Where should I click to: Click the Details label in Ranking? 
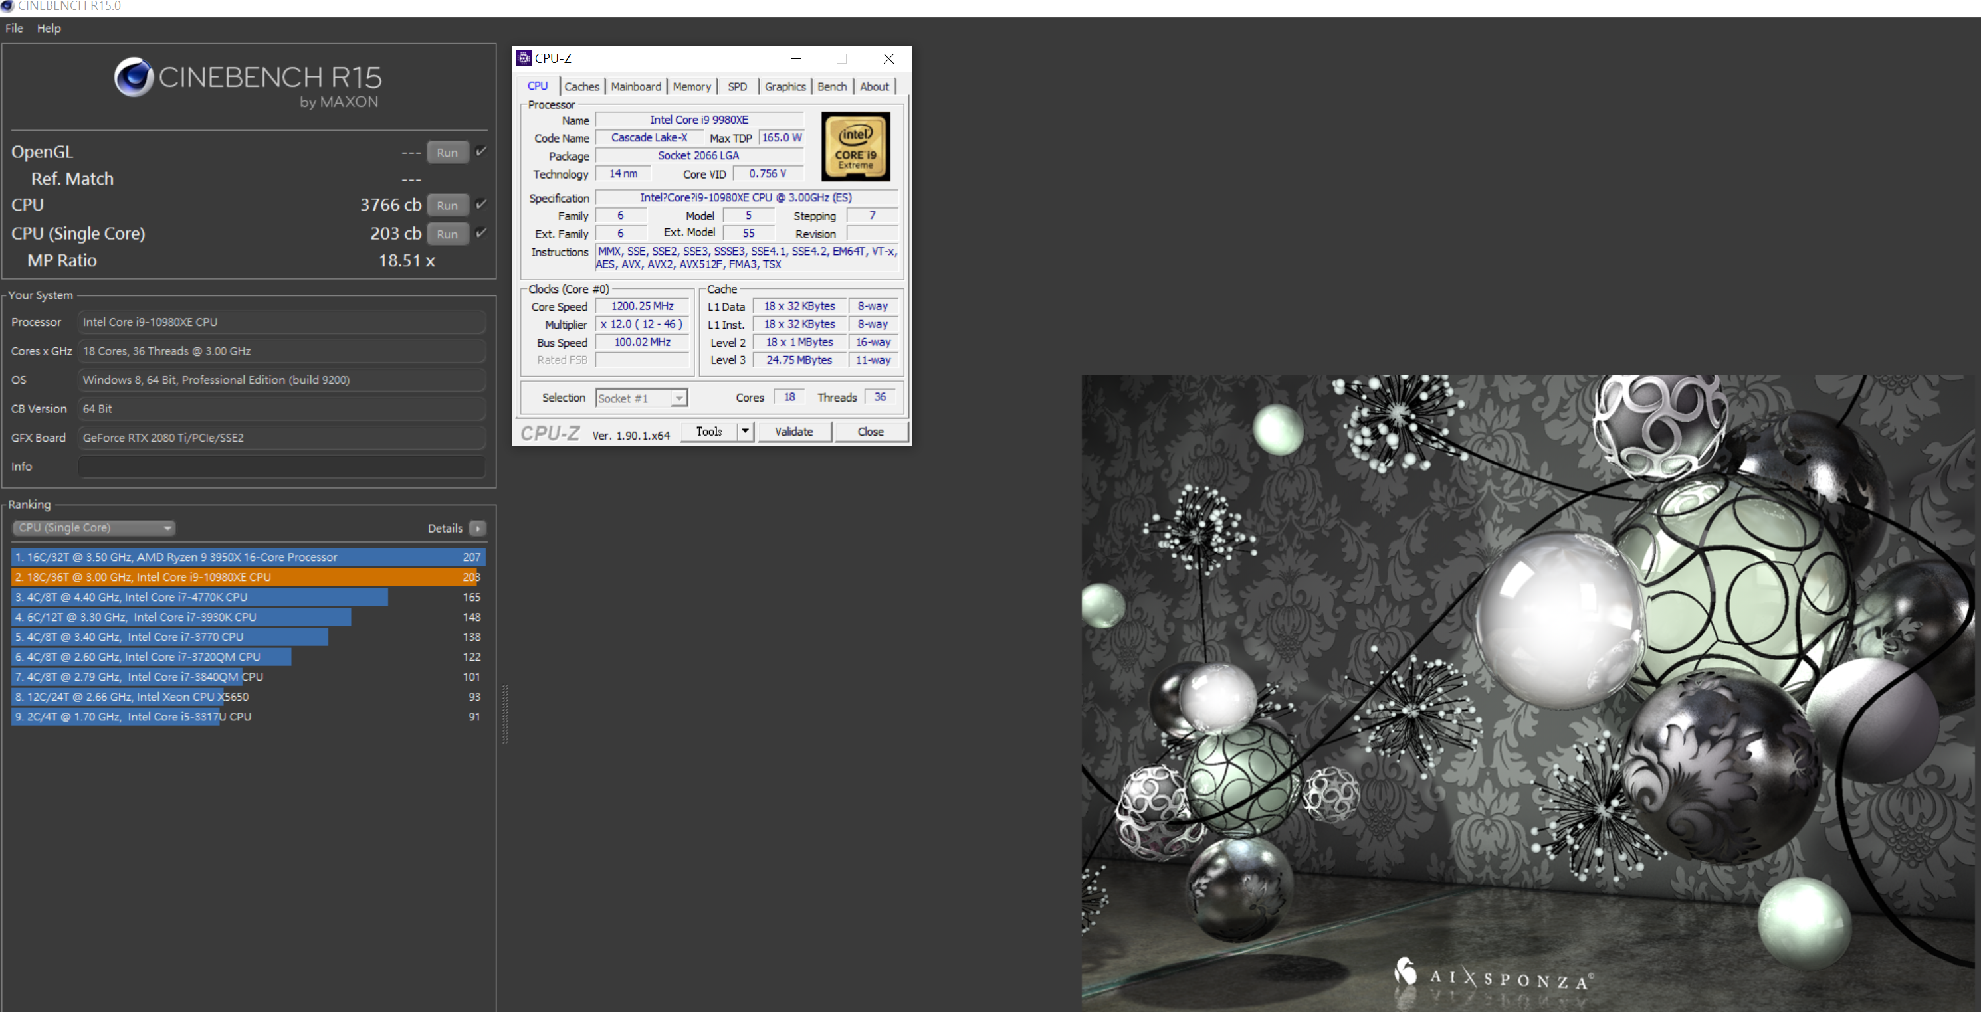click(x=445, y=528)
